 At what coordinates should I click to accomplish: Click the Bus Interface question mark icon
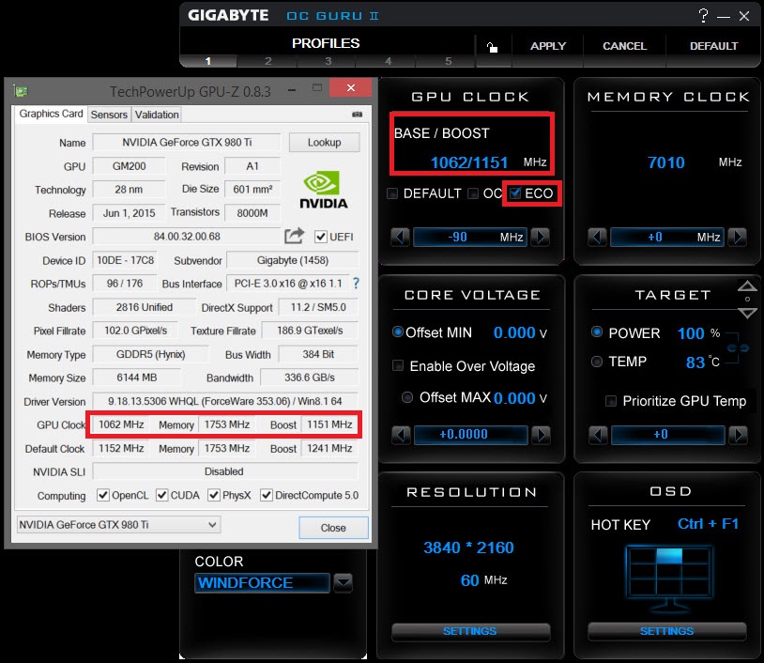[356, 284]
